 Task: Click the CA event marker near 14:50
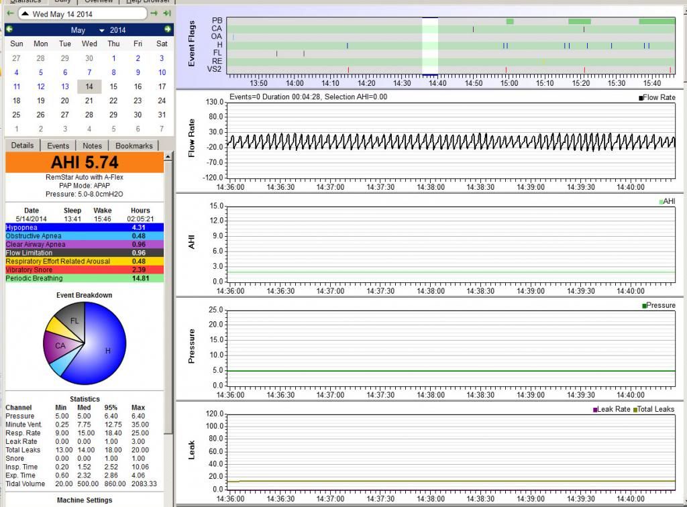473,30
